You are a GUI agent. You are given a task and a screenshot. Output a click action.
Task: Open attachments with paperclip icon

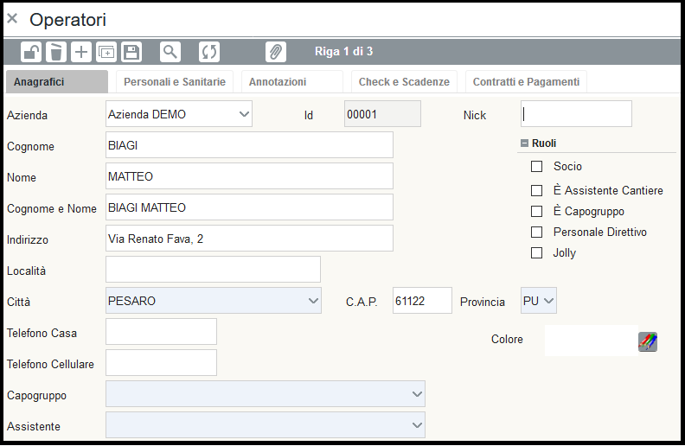point(275,52)
